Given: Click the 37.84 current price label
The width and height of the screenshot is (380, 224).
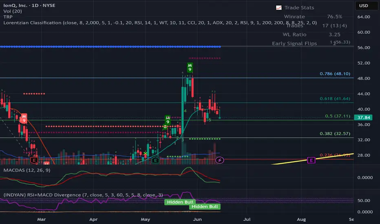Looking at the screenshot, I should click(x=364, y=117).
